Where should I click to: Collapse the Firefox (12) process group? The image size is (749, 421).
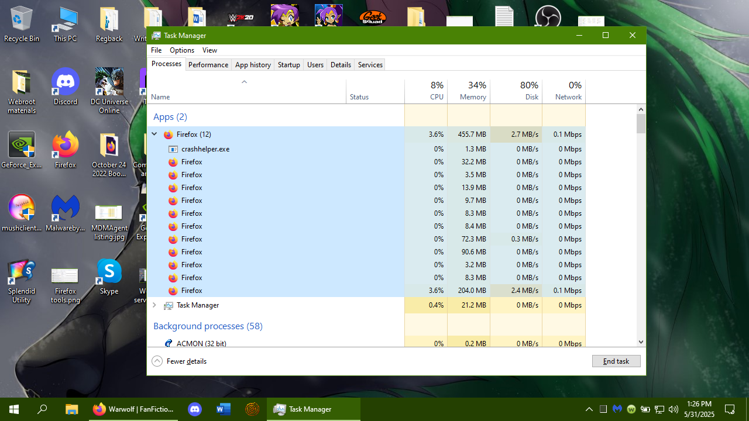[154, 134]
